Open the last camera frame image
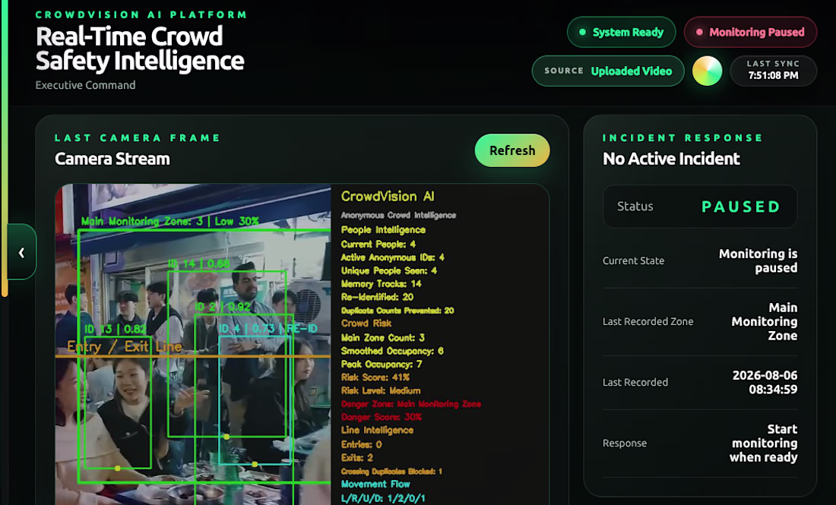Image resolution: width=836 pixels, height=505 pixels. [x=302, y=344]
